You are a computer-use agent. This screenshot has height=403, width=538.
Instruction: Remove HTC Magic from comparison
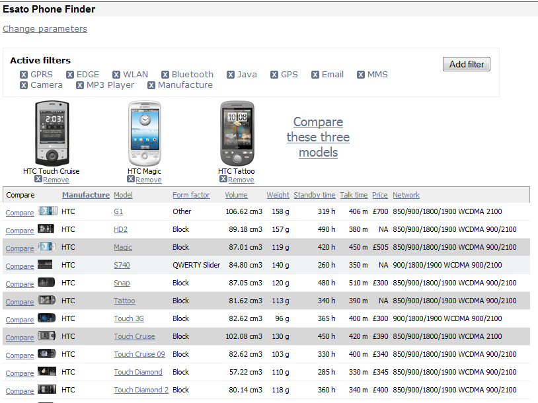pos(148,180)
